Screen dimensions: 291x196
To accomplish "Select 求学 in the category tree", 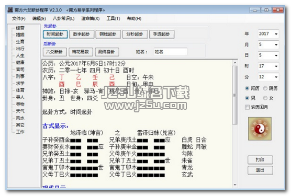I will [x=20, y=83].
